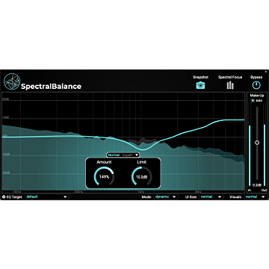Click the Spectral Focus label
The width and height of the screenshot is (269, 269).
point(230,77)
